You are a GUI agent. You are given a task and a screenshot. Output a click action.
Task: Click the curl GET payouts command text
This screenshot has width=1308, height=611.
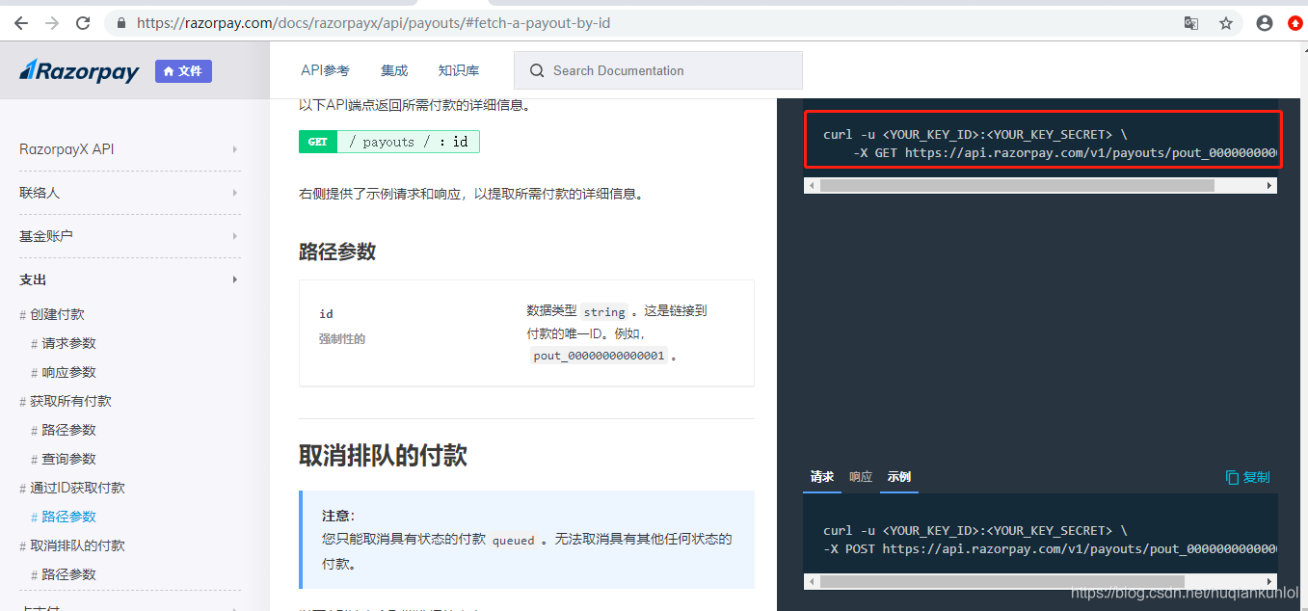tap(1051, 144)
